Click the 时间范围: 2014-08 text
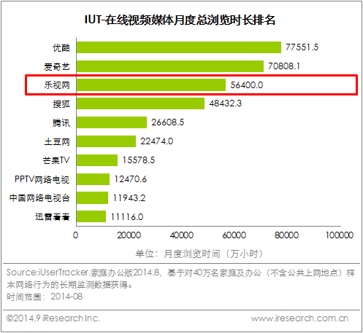 click(45, 297)
